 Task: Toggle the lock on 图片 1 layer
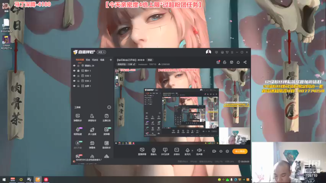[x=78, y=70]
